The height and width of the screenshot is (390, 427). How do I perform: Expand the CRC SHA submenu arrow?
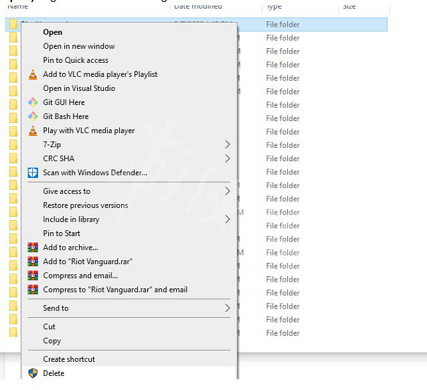pos(227,159)
